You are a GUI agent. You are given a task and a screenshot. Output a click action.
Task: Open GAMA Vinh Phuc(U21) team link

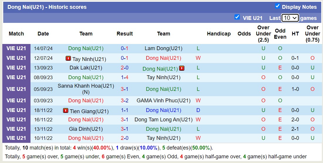click(163, 101)
